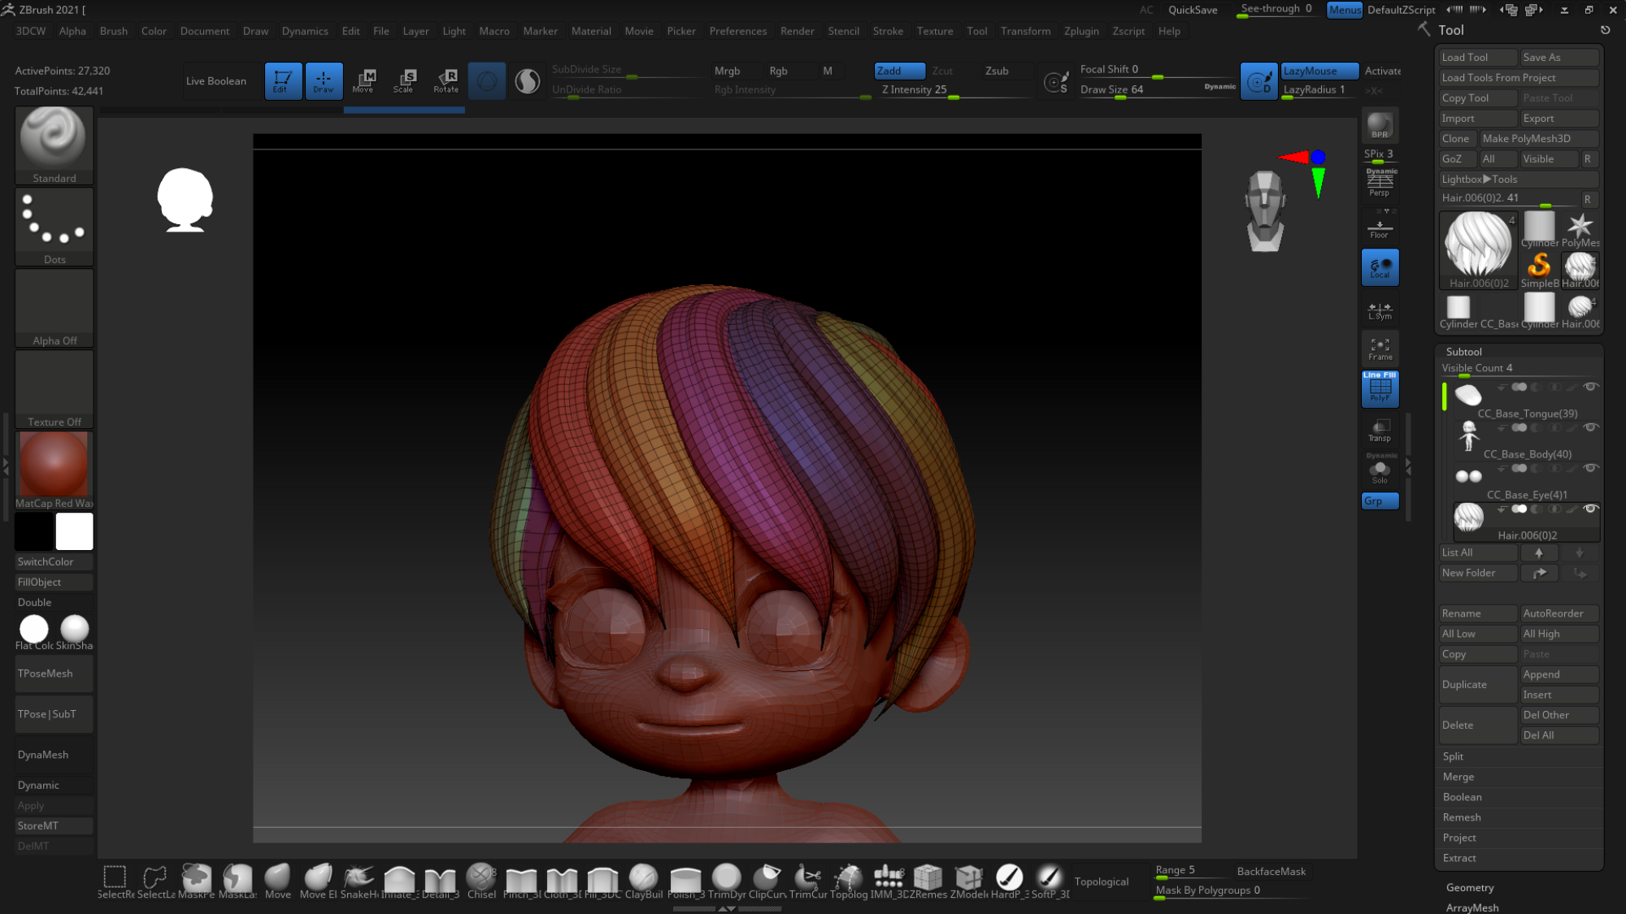Hide the CC_Base_Eye(4)1 subtool via eye
Image resolution: width=1626 pixels, height=914 pixels.
click(x=1590, y=468)
